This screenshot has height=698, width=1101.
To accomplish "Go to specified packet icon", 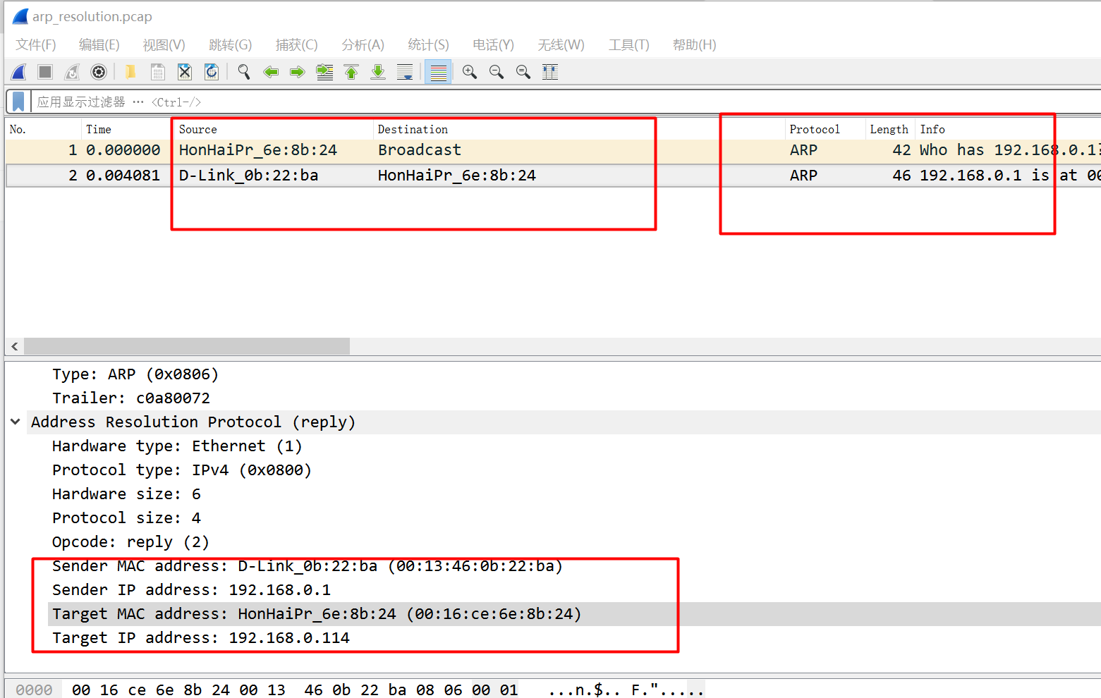I will (324, 72).
